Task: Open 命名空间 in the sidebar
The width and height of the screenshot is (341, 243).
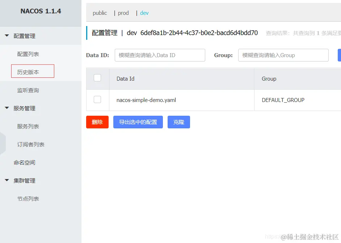Action: click(x=24, y=162)
